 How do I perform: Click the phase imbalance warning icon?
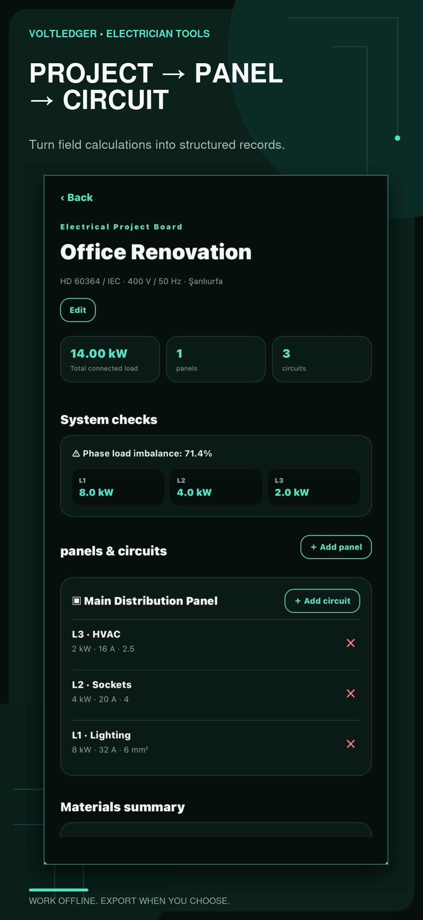(76, 453)
